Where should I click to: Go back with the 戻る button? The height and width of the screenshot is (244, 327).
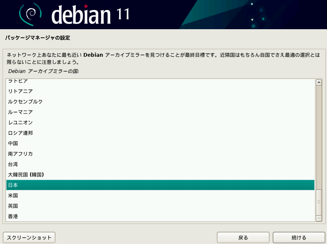click(243, 237)
